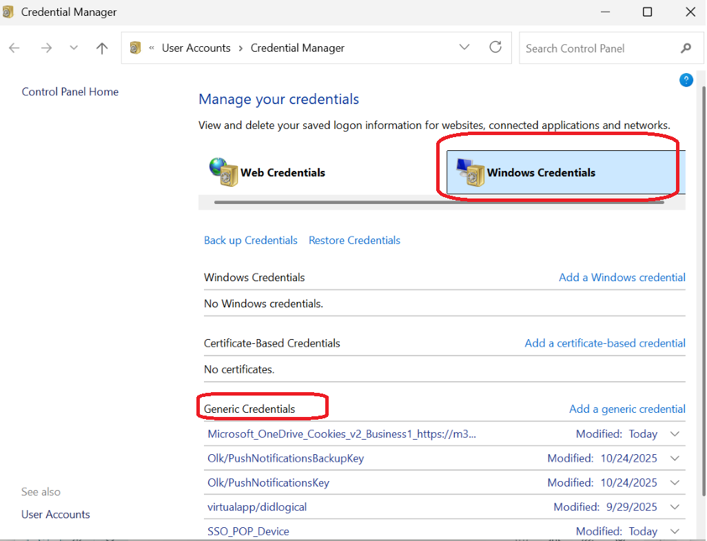This screenshot has width=707, height=541.
Task: Click the Back up Credentials link
Action: [251, 241]
